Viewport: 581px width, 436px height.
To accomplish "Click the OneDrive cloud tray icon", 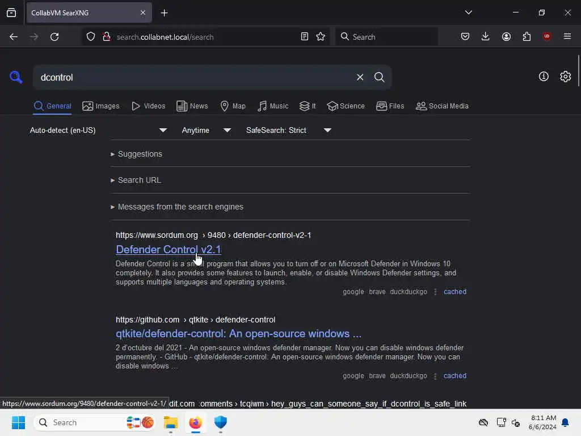I will (483, 422).
